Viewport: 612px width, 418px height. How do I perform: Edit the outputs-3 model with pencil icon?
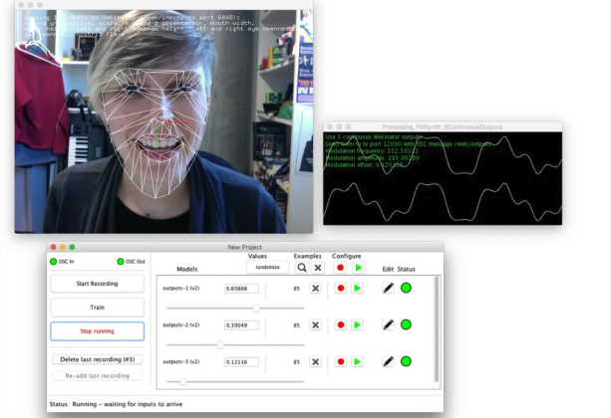[388, 362]
